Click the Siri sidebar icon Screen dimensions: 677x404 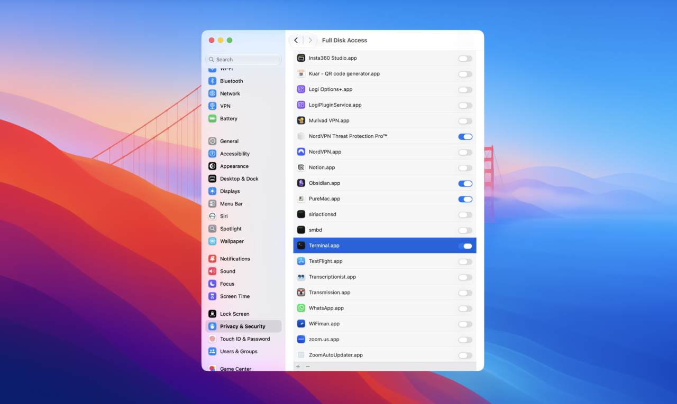(212, 216)
